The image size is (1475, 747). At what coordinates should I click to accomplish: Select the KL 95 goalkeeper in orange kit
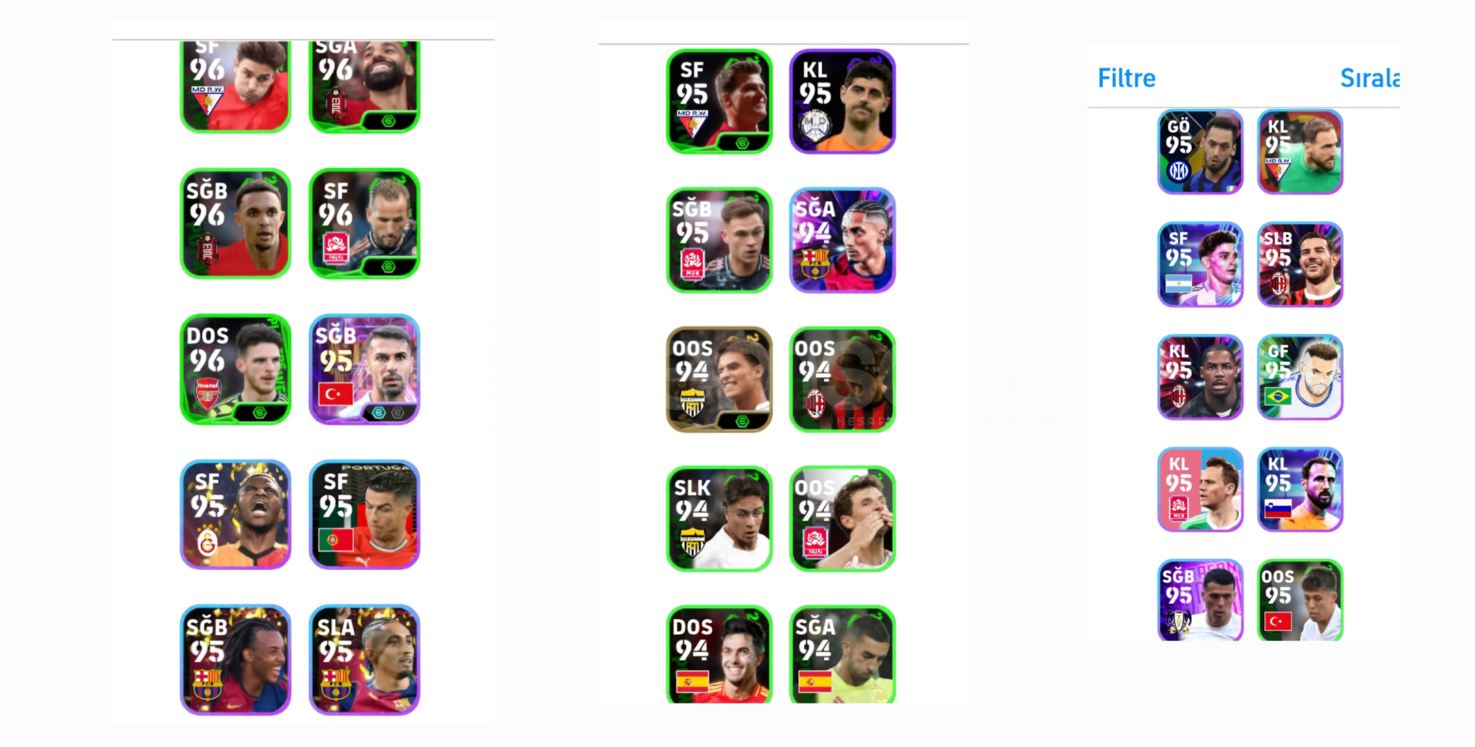click(843, 101)
